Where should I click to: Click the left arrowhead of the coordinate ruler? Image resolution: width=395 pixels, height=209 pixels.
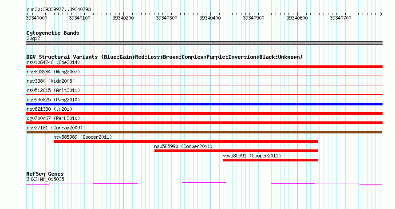click(x=28, y=14)
